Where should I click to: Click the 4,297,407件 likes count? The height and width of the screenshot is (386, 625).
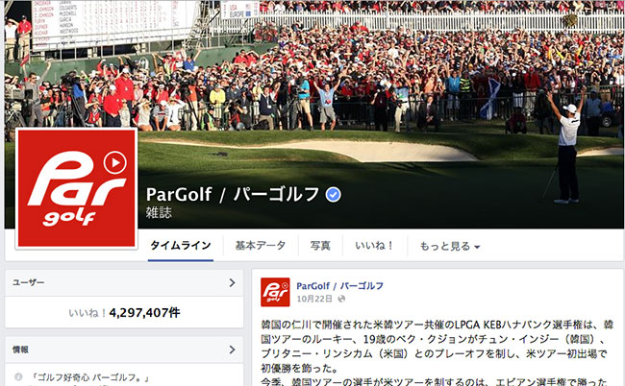pos(144,313)
